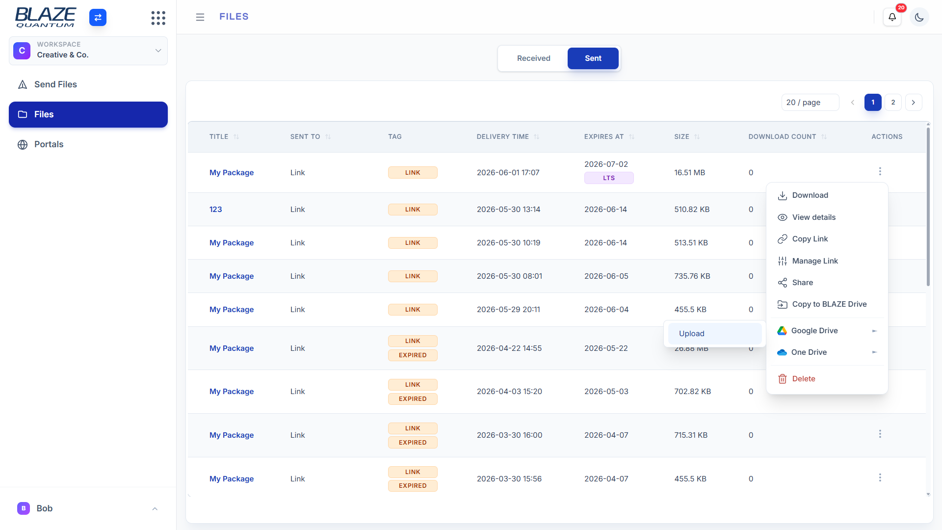942x530 pixels.
Task: Open actions menu for 715.31 KB package
Action: click(x=880, y=434)
